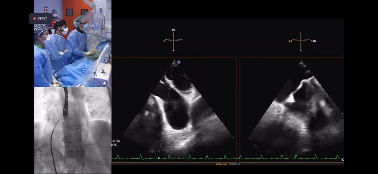Click the 9.5C temperature readout
Viewport: 378px width, 174px height.
[x=115, y=145]
